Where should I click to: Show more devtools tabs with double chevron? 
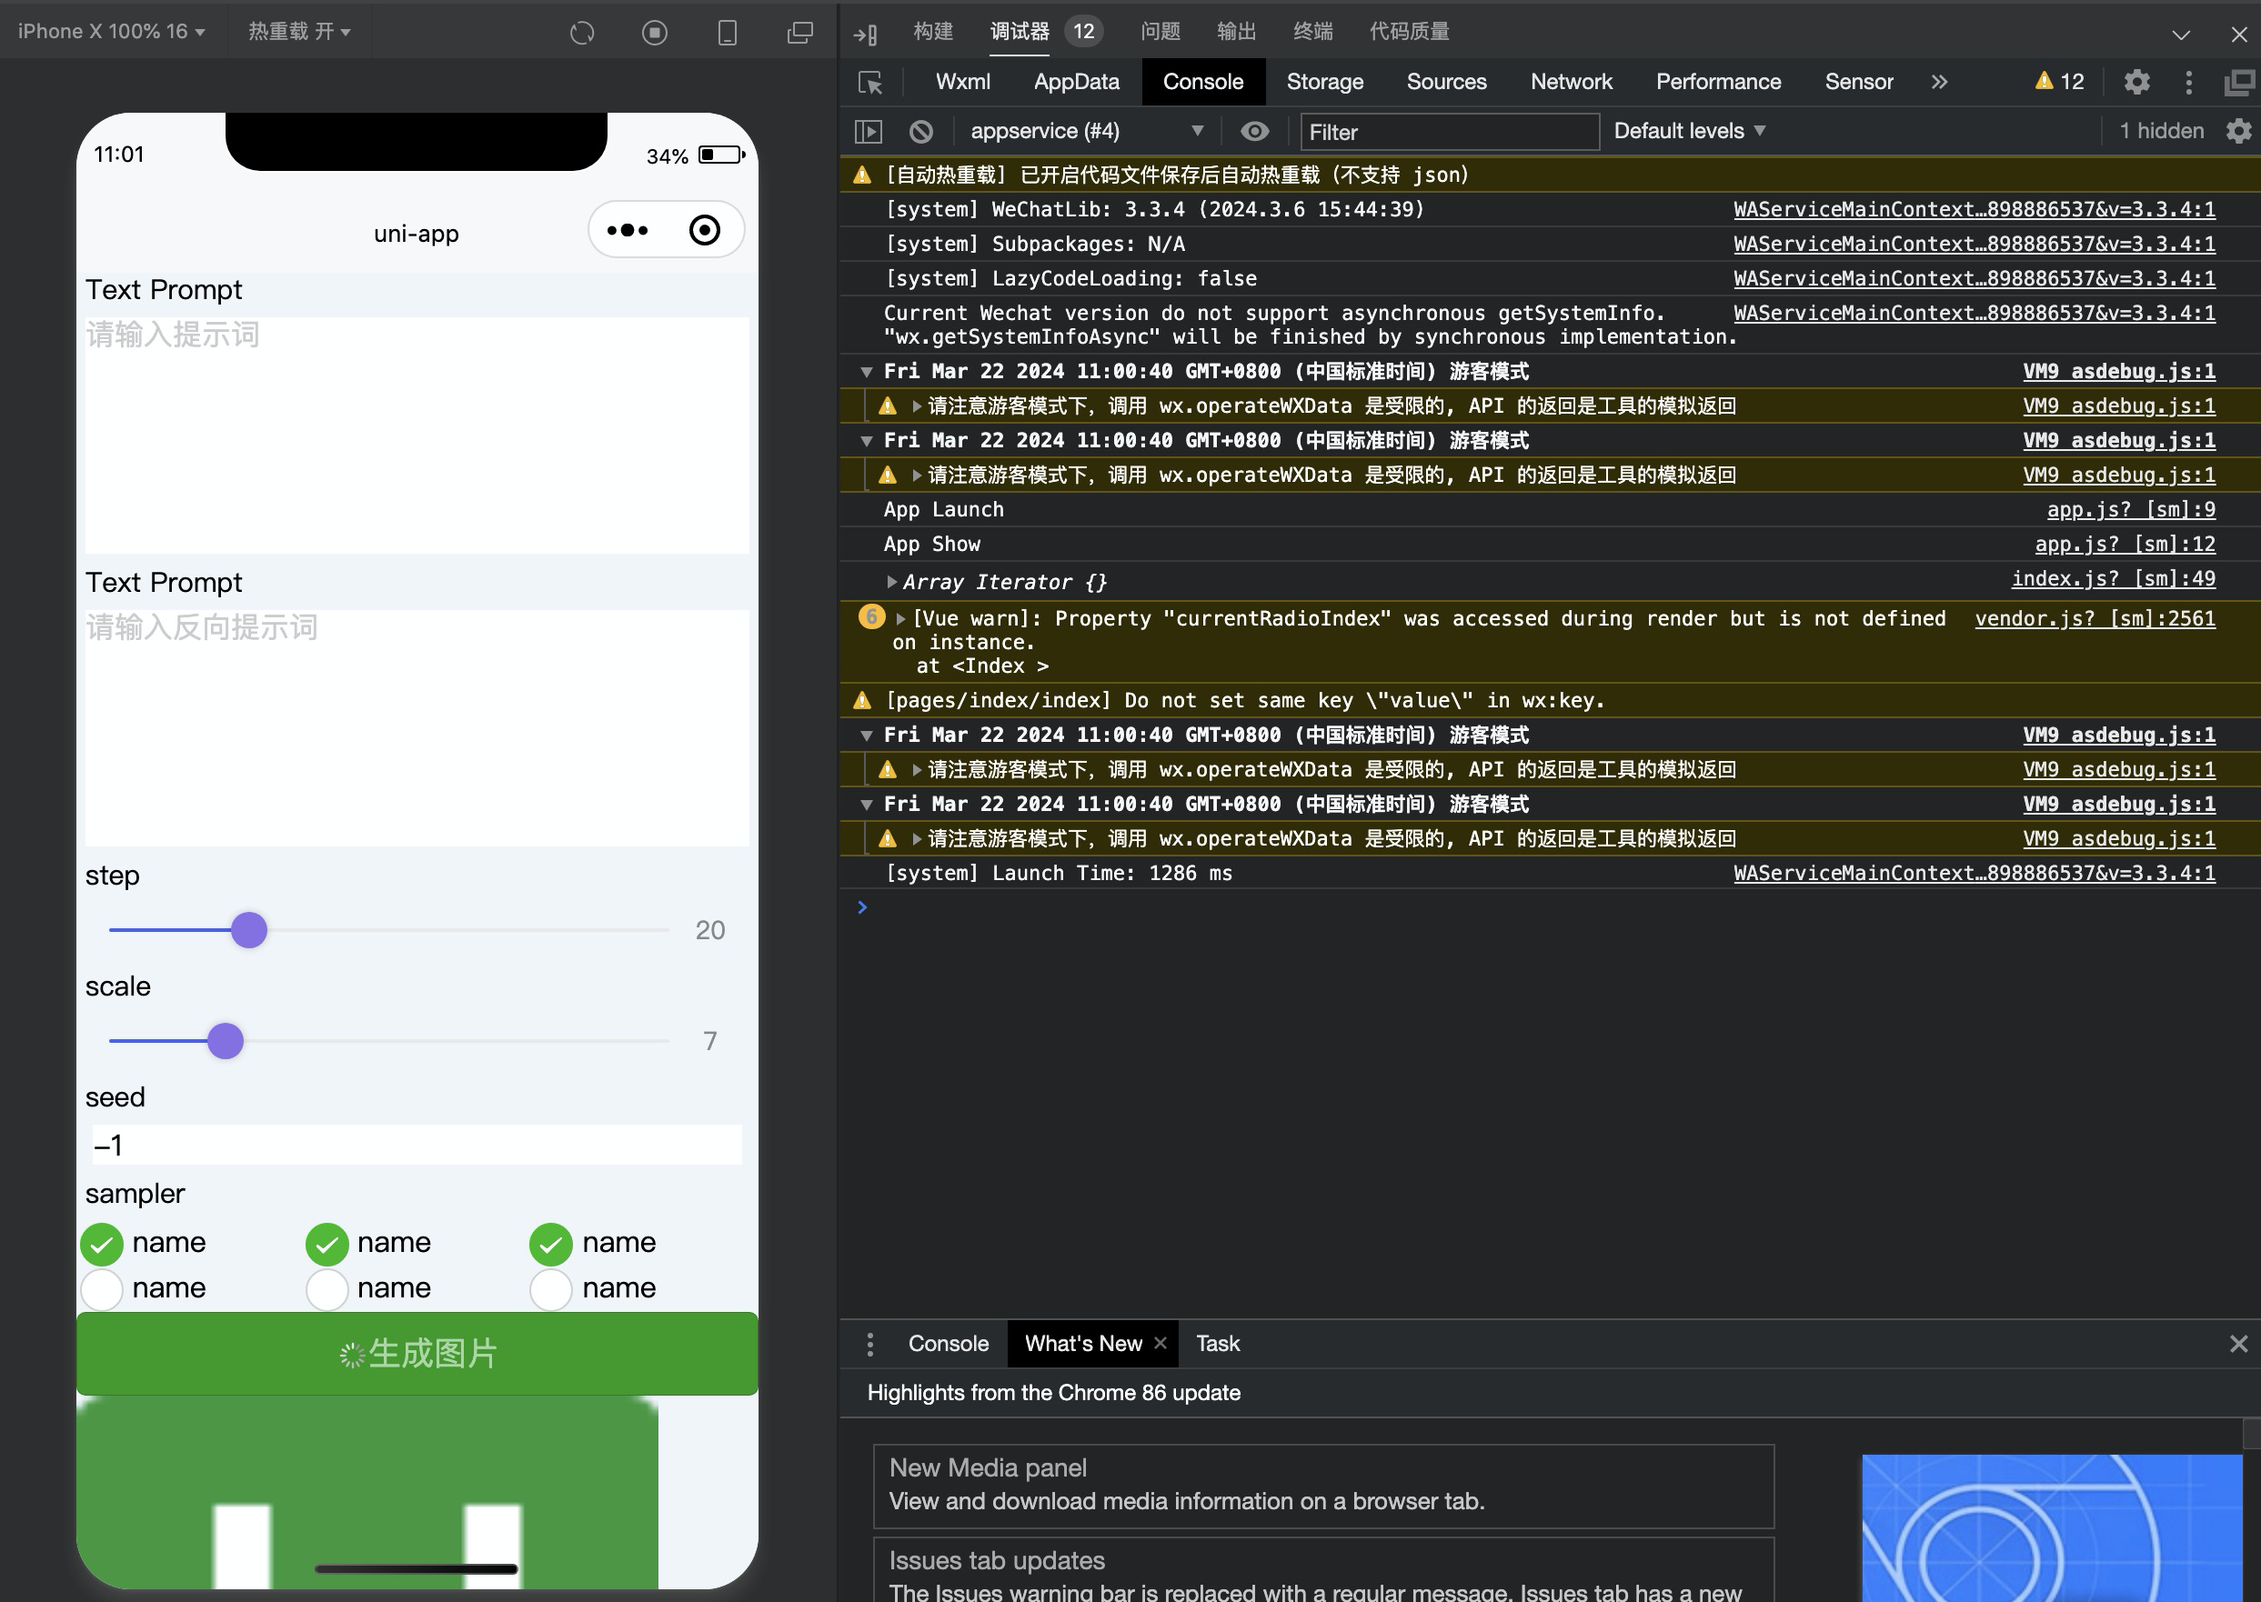pyautogui.click(x=1938, y=82)
